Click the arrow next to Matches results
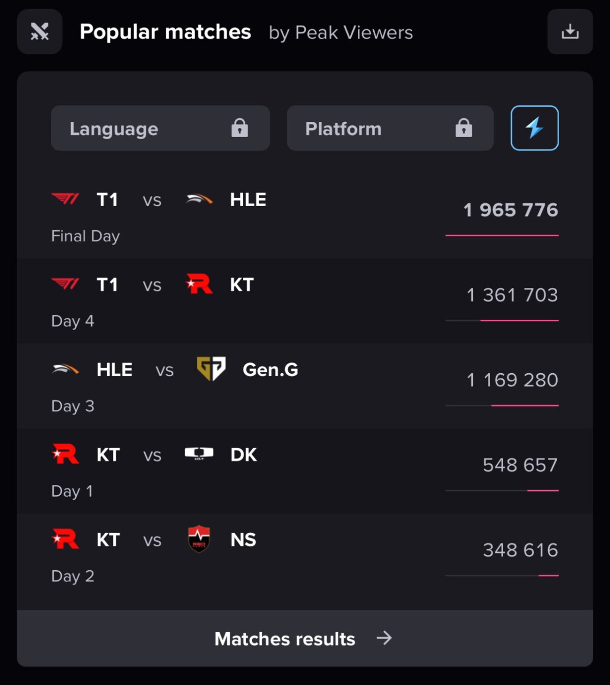This screenshot has width=610, height=685. [384, 638]
